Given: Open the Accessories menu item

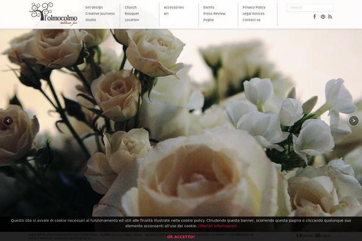Looking at the screenshot, I should tap(174, 7).
